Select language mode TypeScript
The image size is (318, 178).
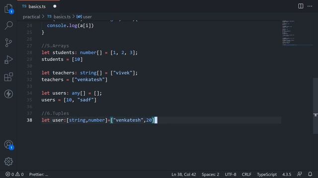pyautogui.click(x=267, y=175)
